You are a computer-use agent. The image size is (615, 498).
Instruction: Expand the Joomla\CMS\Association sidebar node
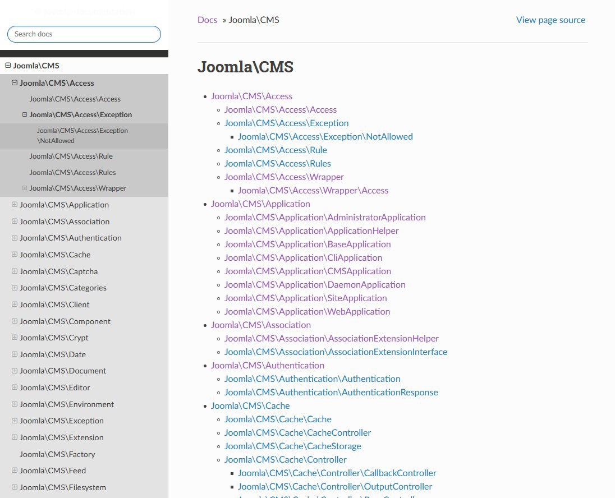tap(15, 221)
